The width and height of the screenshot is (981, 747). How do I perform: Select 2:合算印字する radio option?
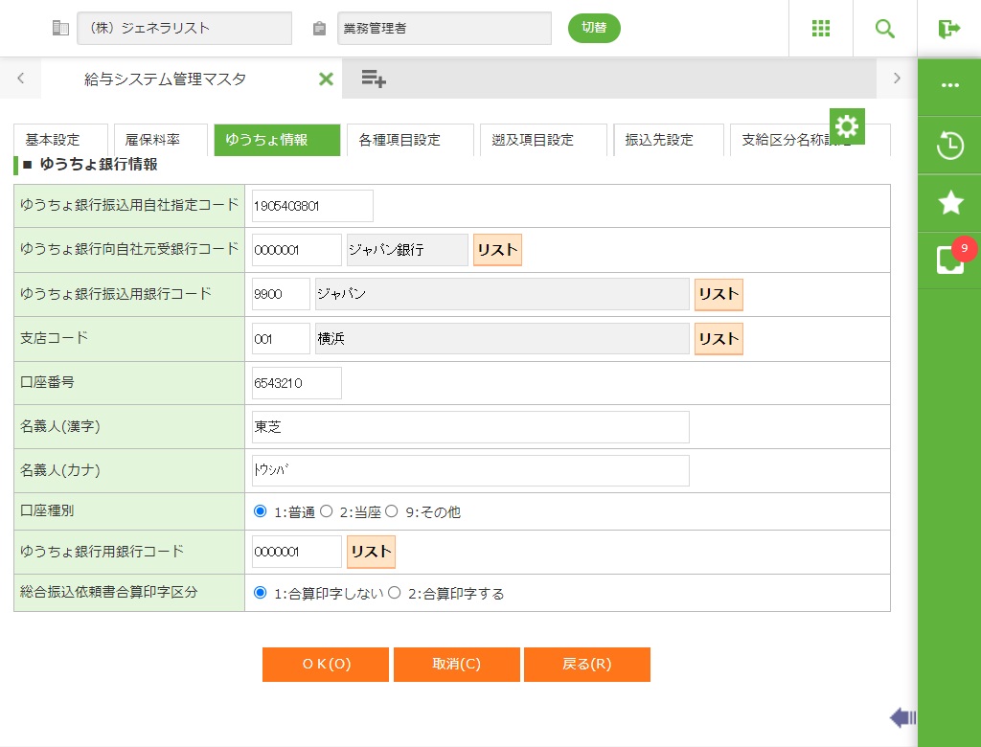[x=394, y=593]
